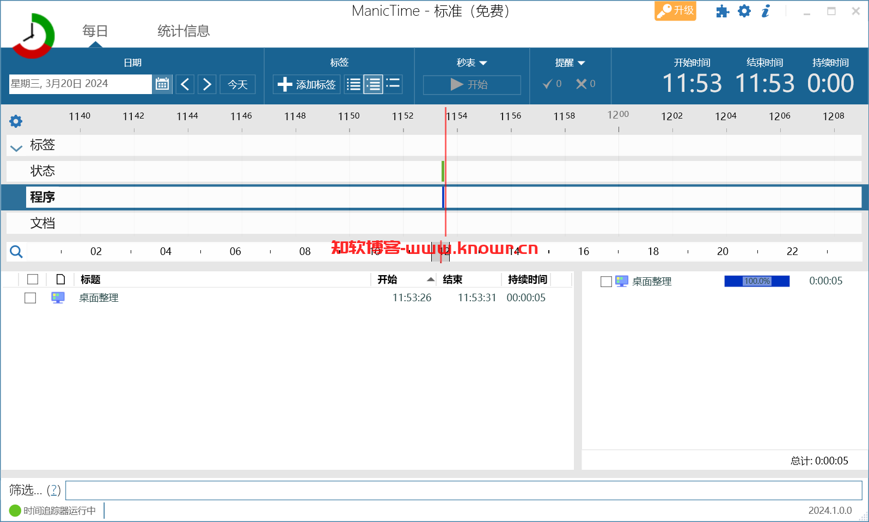
Task: Go to previous day arrow
Action: pyautogui.click(x=185, y=84)
